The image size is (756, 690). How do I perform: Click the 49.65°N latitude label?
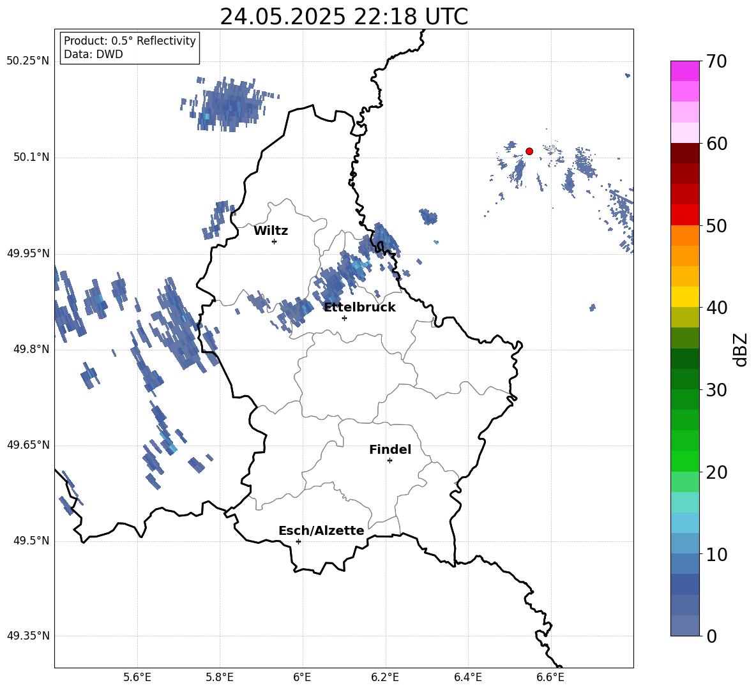(x=28, y=445)
